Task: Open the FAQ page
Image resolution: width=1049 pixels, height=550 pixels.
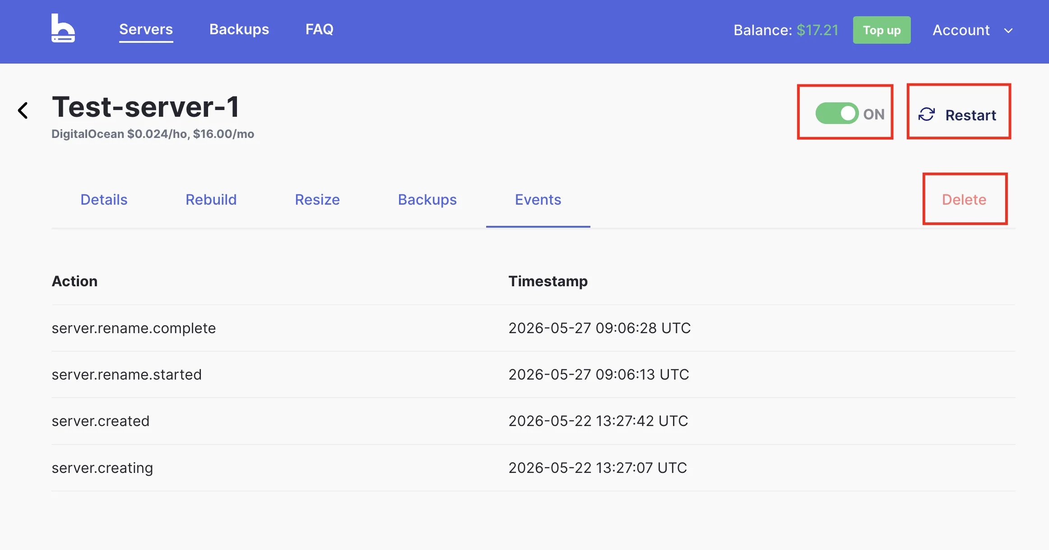Action: [x=319, y=29]
